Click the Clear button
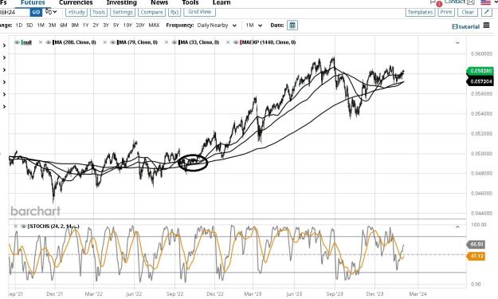The height and width of the screenshot is (299, 498). pyautogui.click(x=468, y=12)
